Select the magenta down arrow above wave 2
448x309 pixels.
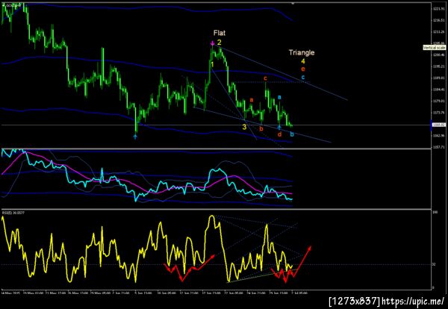212,43
